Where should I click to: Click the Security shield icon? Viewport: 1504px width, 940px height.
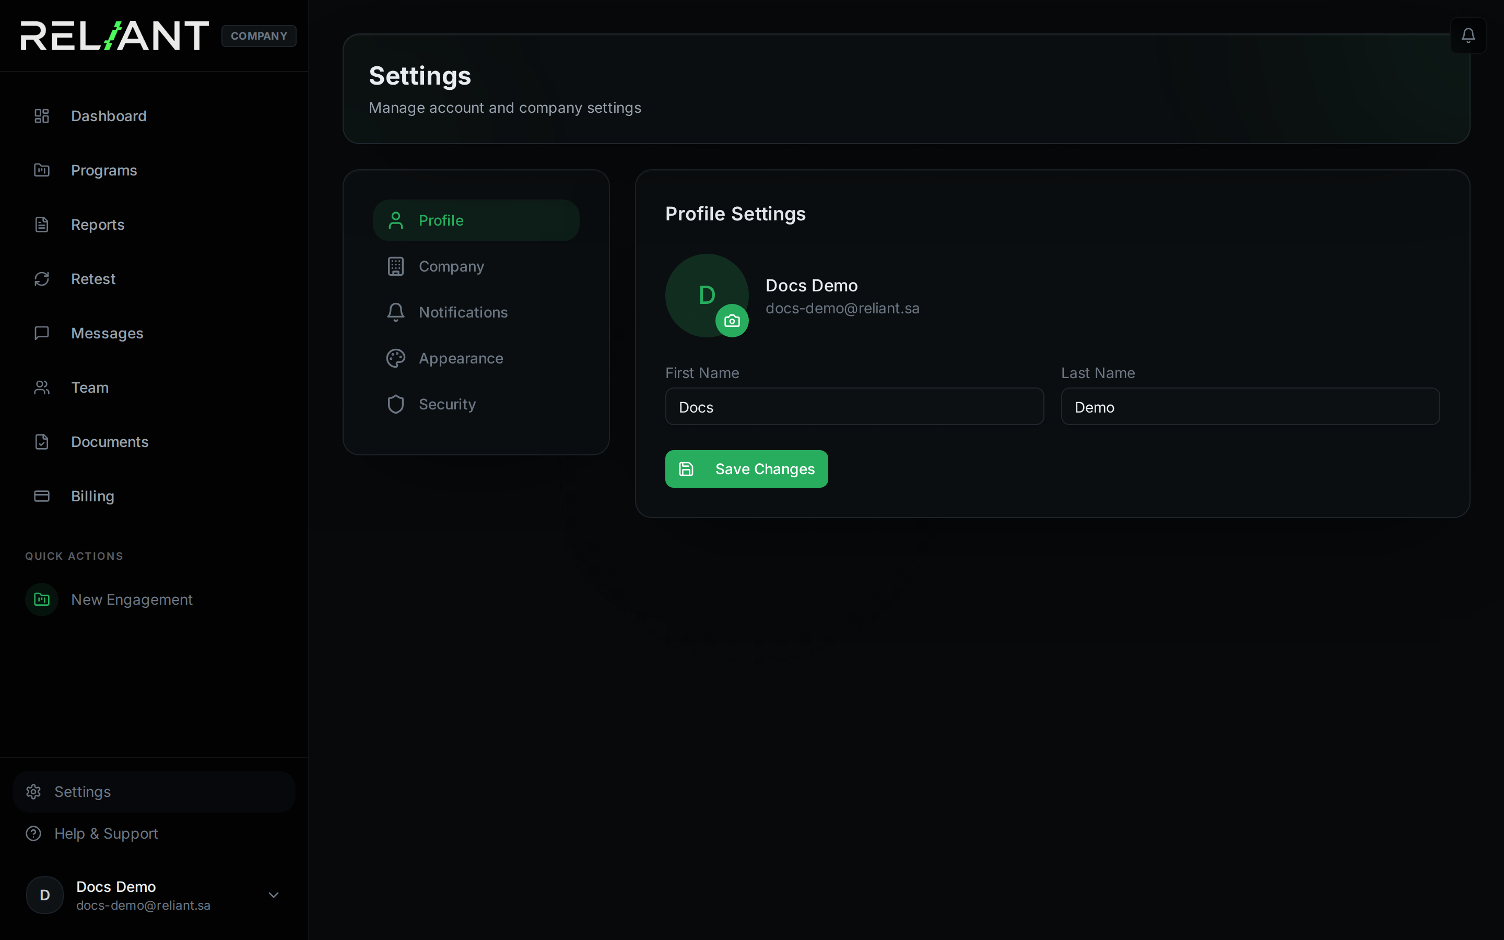tap(396, 404)
